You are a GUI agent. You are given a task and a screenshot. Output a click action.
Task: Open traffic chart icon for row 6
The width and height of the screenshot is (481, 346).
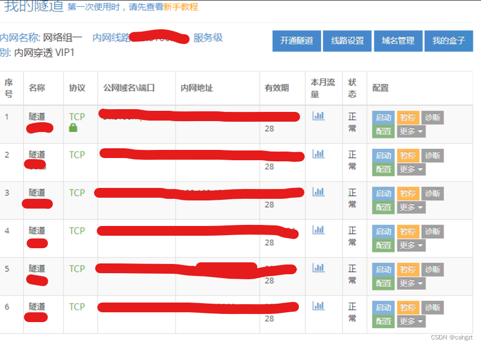click(x=318, y=306)
